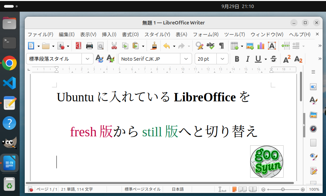Image resolution: width=326 pixels, height=196 pixels.
Task: Redo action with the grey arrow
Action: point(181,46)
